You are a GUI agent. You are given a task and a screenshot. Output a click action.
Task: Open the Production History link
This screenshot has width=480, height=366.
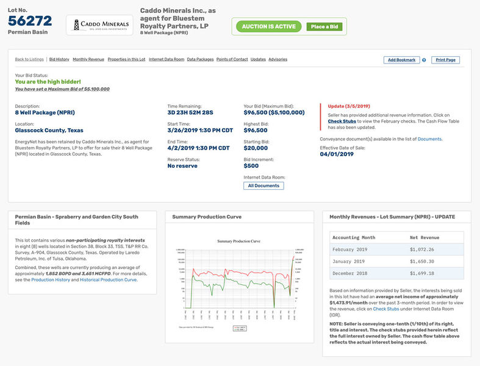(x=51, y=280)
